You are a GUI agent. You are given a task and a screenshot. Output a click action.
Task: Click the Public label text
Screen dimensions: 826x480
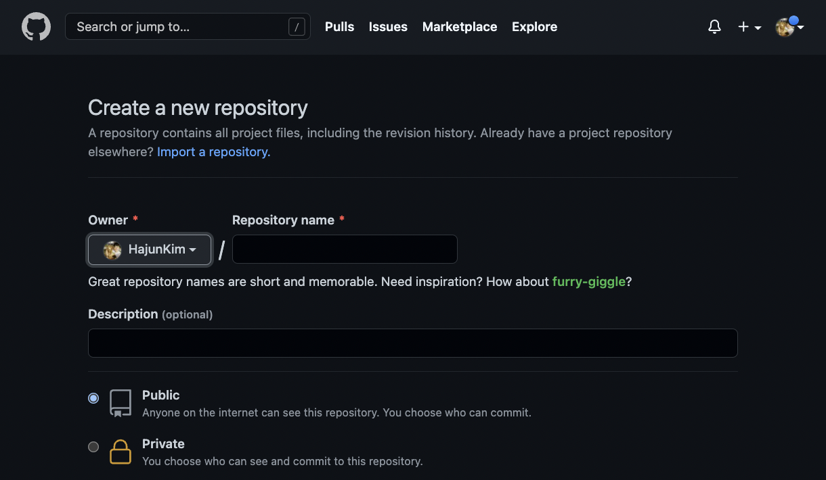[x=161, y=395]
